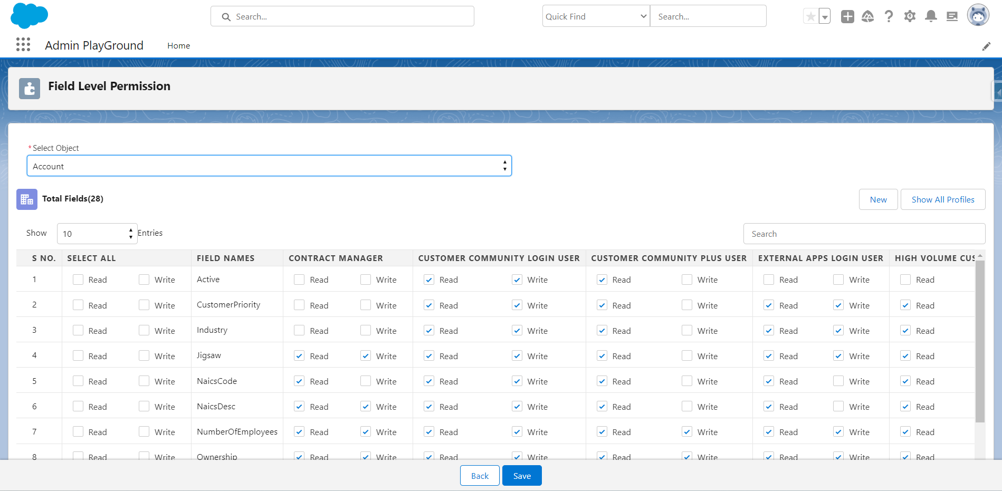Check Select All Read for Industry row
1002x491 pixels.
point(78,331)
